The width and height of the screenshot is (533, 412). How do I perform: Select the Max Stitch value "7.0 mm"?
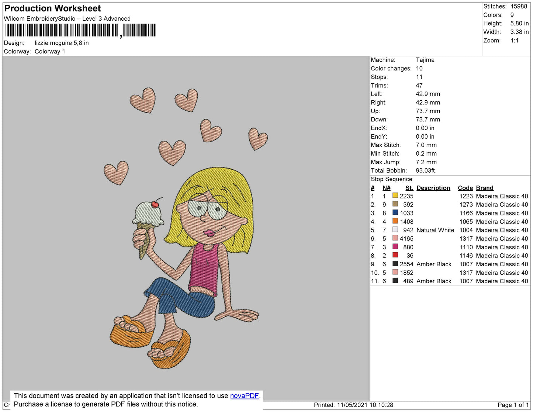(426, 145)
